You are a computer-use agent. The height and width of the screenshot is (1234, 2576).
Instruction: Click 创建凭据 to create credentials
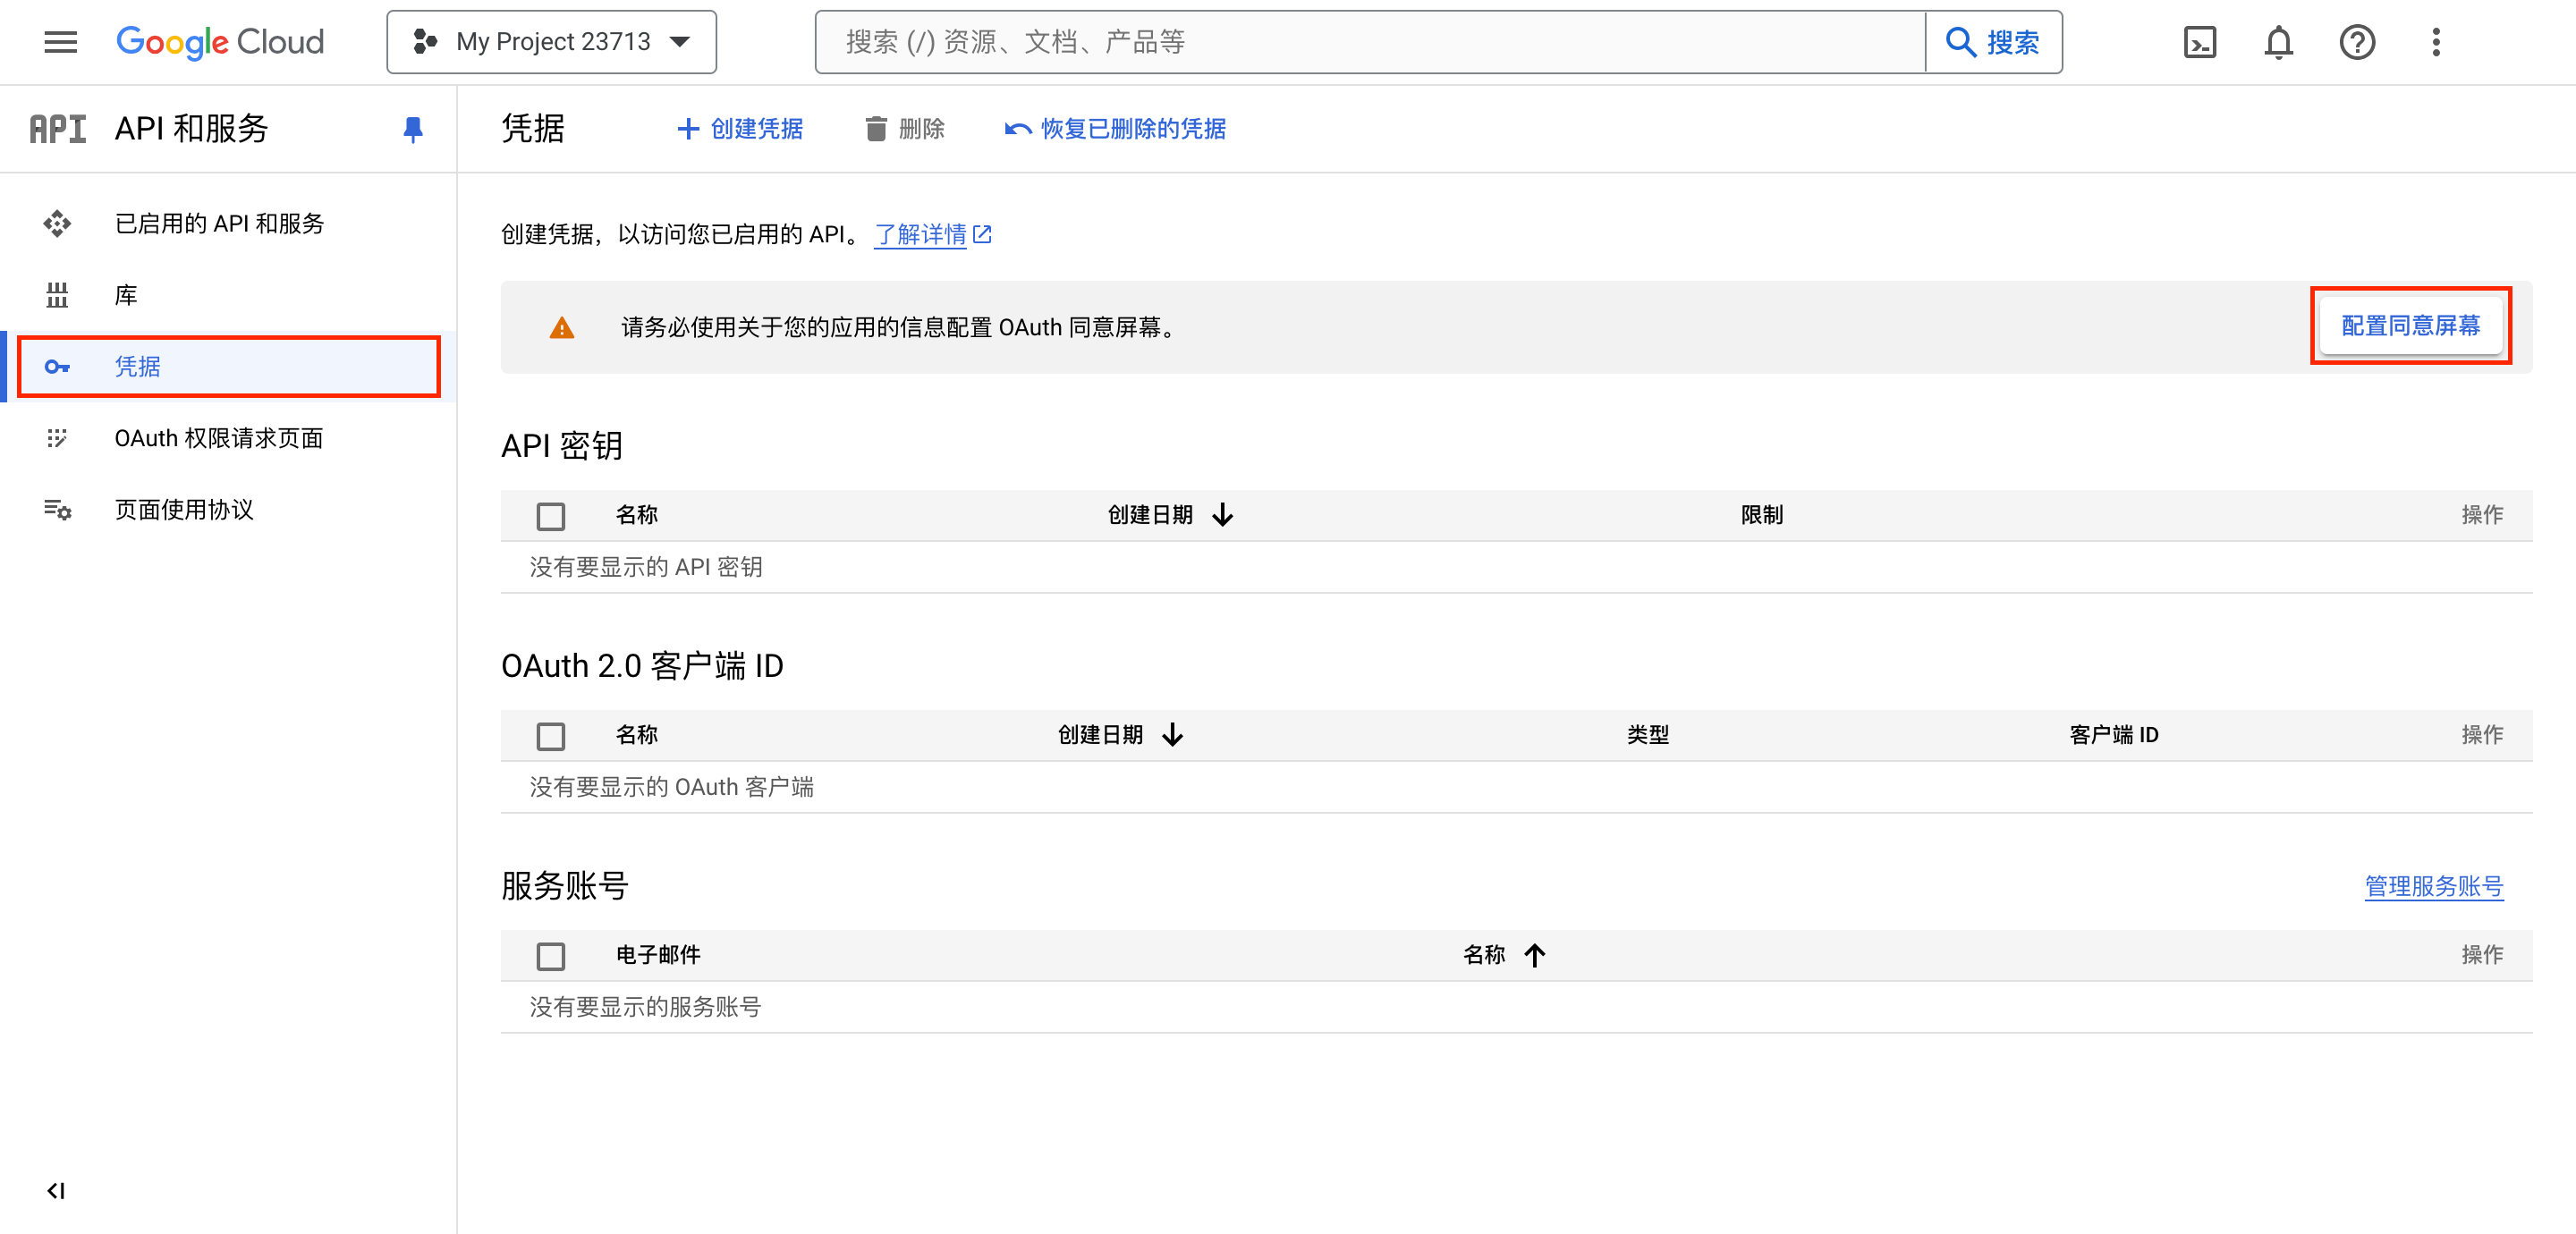[740, 129]
